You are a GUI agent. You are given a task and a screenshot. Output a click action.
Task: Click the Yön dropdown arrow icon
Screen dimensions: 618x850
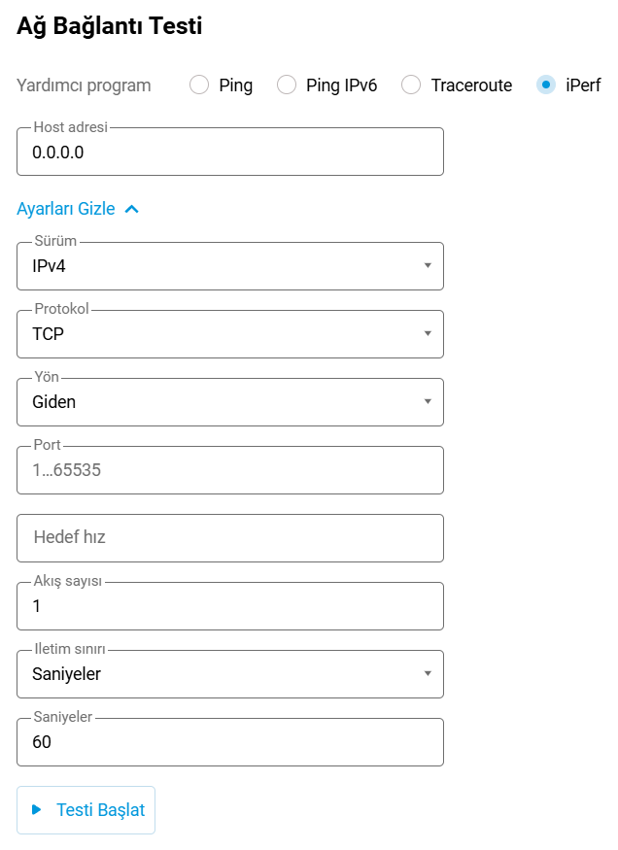428,402
